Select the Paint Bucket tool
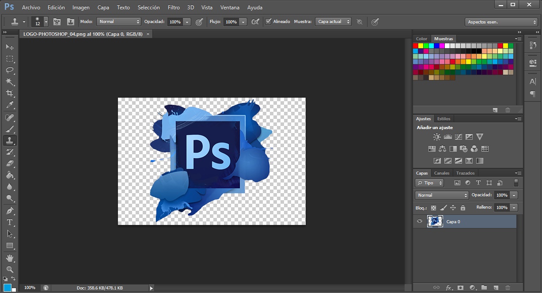This screenshot has height=293, width=542. click(x=10, y=175)
